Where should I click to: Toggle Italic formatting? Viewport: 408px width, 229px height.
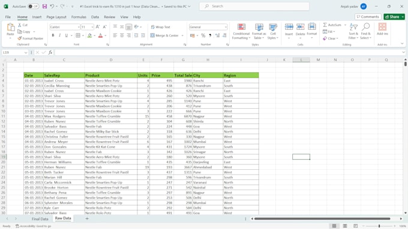pos(59,35)
